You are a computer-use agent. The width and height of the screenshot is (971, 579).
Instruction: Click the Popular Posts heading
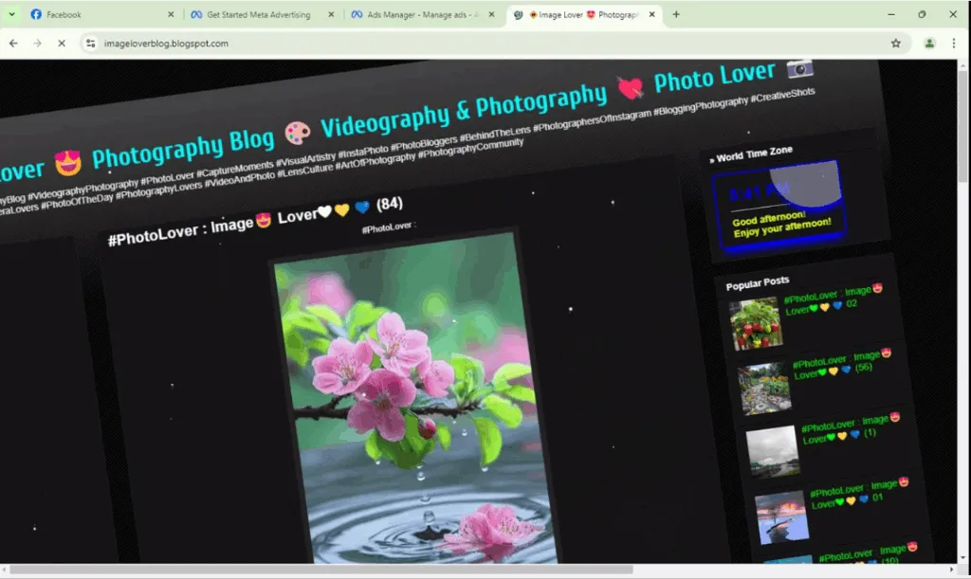tap(758, 283)
